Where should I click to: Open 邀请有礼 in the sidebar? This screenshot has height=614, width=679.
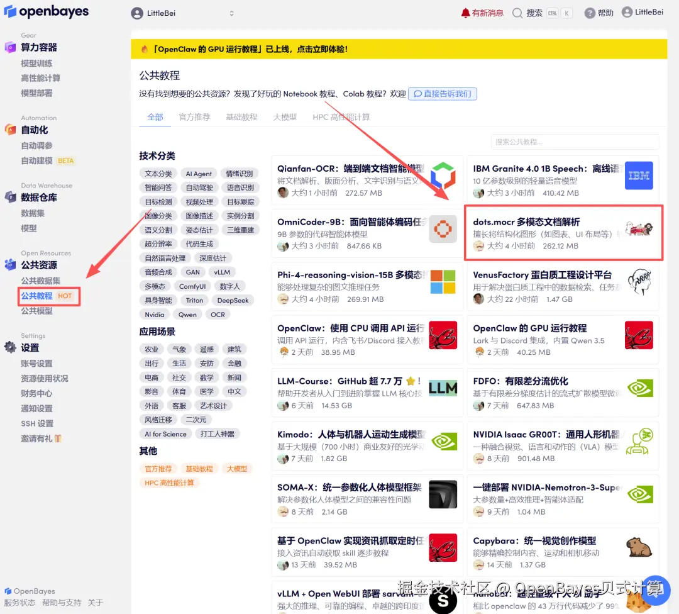(x=41, y=438)
